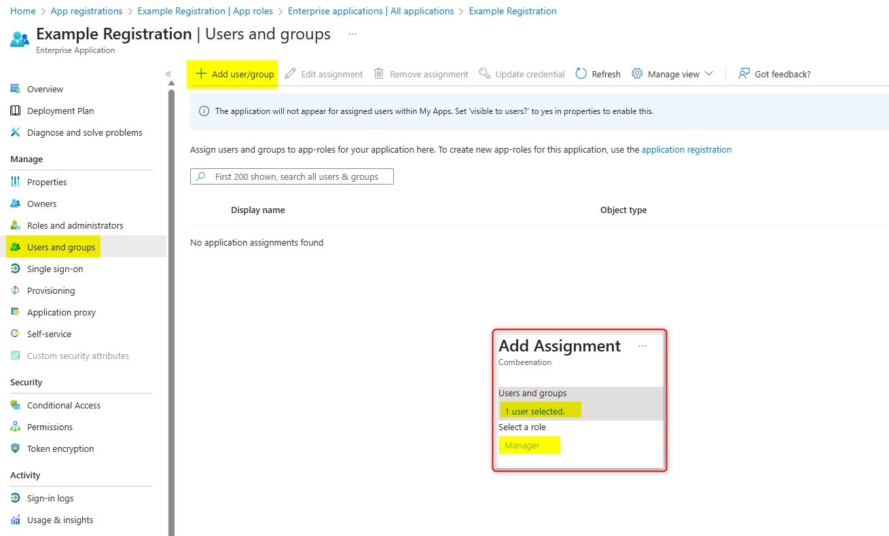889x536 pixels.
Task: Collapse the sidebar with double chevron
Action: click(x=168, y=74)
